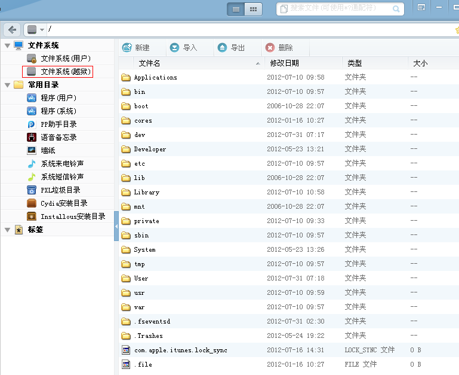
Task: Expand the 标签 tree section
Action: tap(7, 230)
